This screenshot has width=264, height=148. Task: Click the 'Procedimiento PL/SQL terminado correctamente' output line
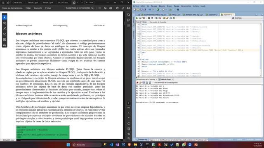click(158, 102)
